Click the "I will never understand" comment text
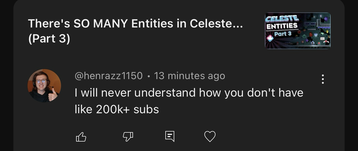Screen dimensions: 358x151 189,93
